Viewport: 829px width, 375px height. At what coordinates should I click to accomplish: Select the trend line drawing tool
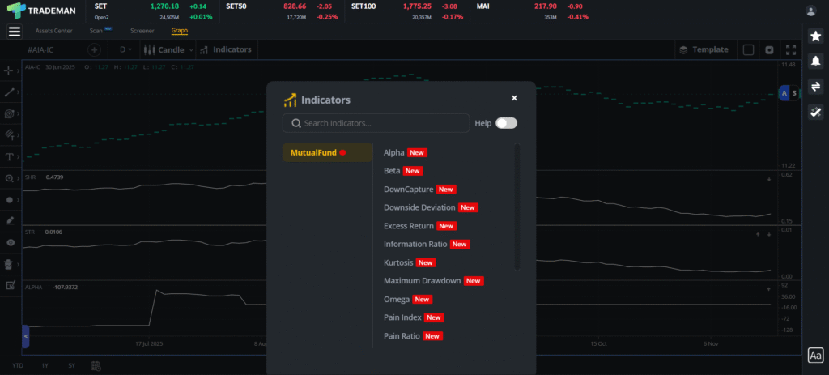[10, 92]
